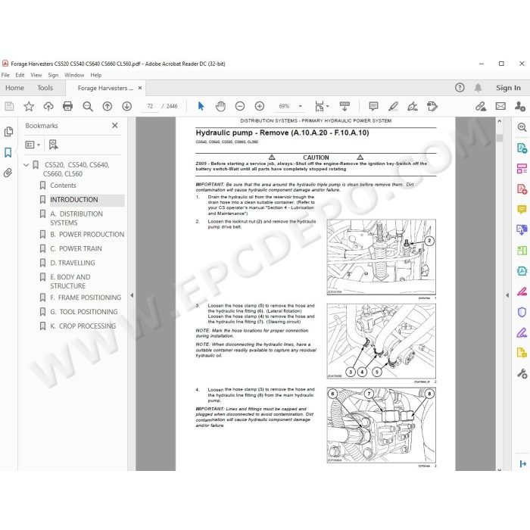
Task: Open Protect shield tool in right pane
Action: (522, 312)
